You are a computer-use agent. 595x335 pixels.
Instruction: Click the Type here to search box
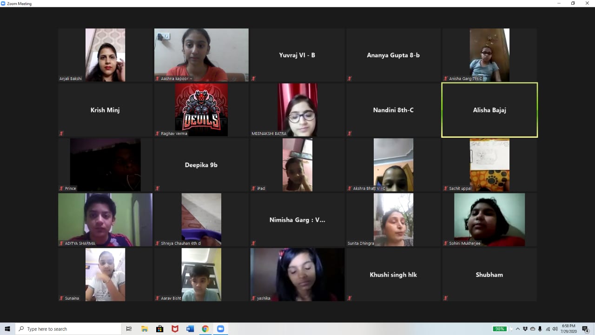click(68, 329)
